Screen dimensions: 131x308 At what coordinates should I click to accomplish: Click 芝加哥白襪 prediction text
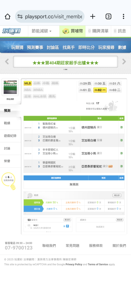tap(89, 140)
